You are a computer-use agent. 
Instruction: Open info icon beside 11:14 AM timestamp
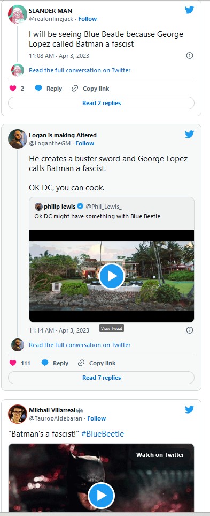click(189, 330)
